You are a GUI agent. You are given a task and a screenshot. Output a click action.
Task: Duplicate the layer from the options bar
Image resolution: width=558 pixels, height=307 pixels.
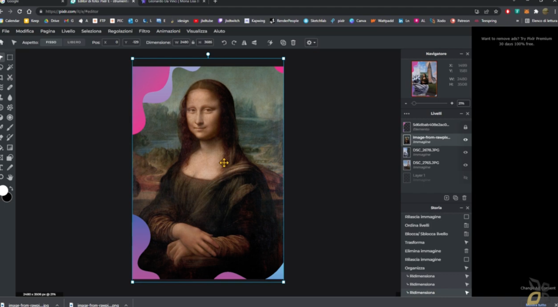pyautogui.click(x=283, y=42)
